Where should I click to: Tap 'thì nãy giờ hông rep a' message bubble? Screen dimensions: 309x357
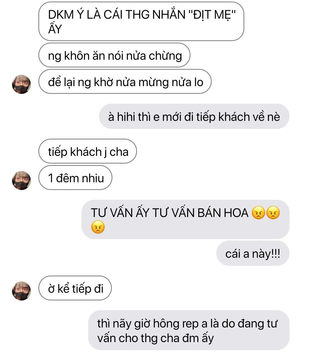(189, 330)
